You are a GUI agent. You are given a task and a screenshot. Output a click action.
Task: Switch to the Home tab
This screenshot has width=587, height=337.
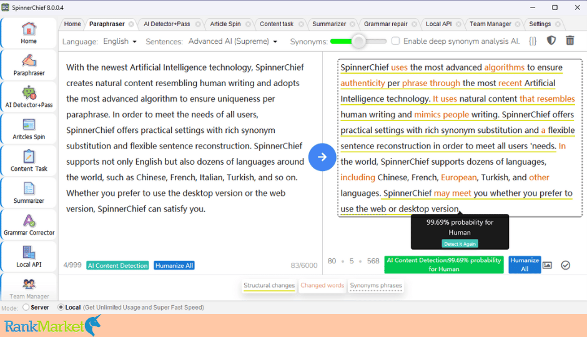point(72,24)
